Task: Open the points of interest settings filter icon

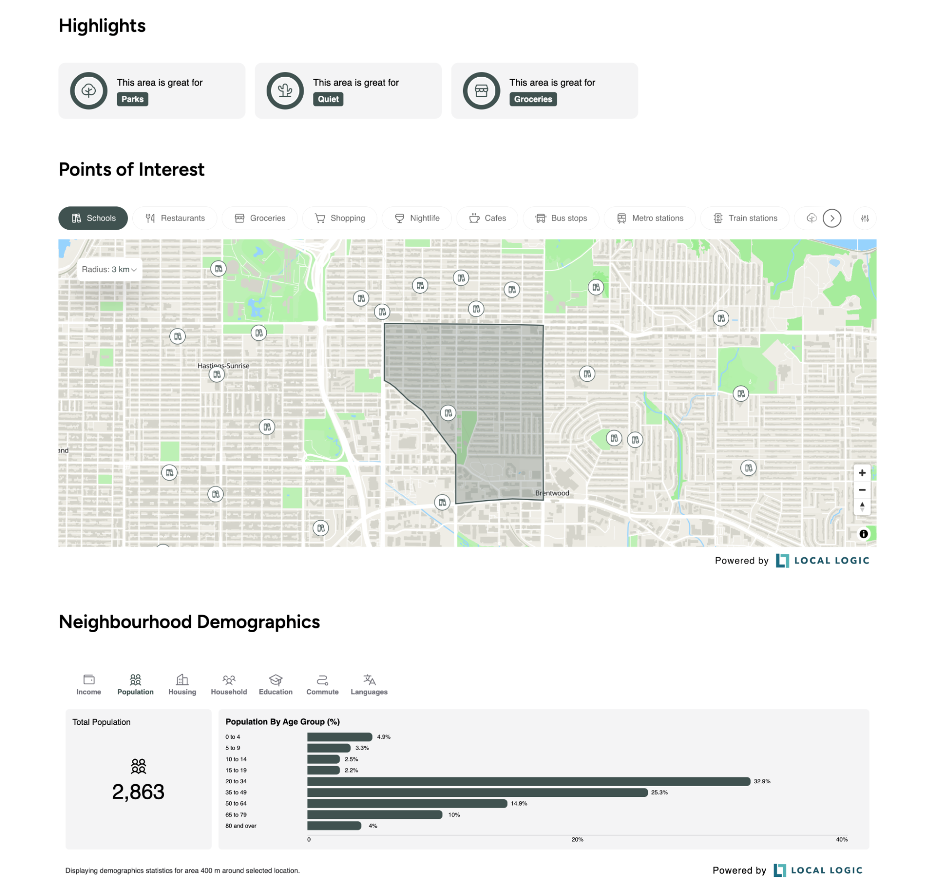Action: 865,218
